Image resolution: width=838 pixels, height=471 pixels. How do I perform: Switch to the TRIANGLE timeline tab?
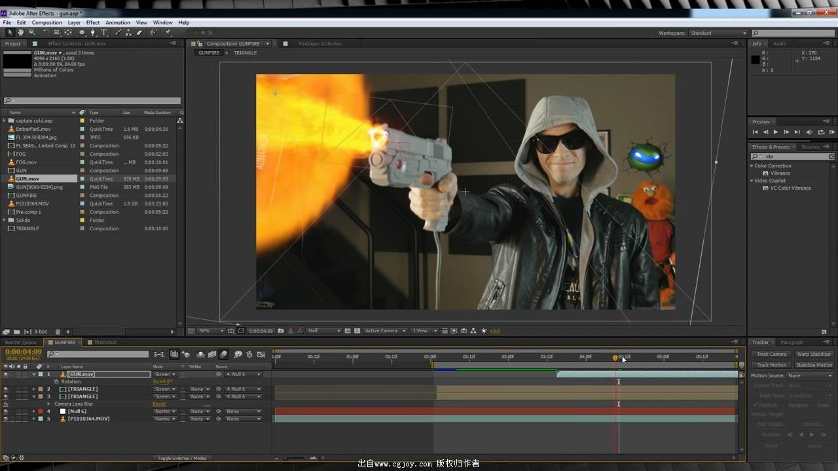coord(102,343)
